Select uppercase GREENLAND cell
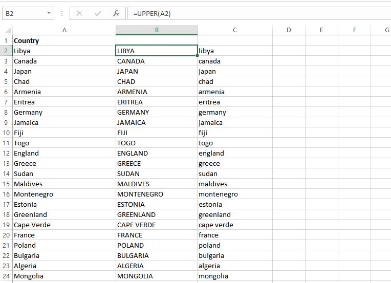Viewport: 391px width, 283px height. 157,214
